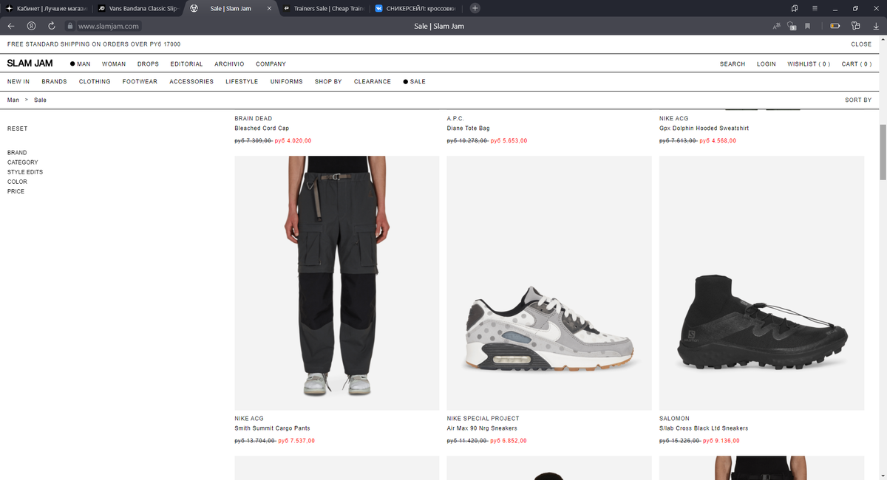
Task: Go back using the browser back arrow
Action: click(x=11, y=26)
